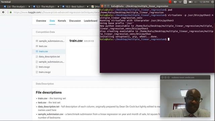Open the Wi-Fi network indicator

point(180,2)
